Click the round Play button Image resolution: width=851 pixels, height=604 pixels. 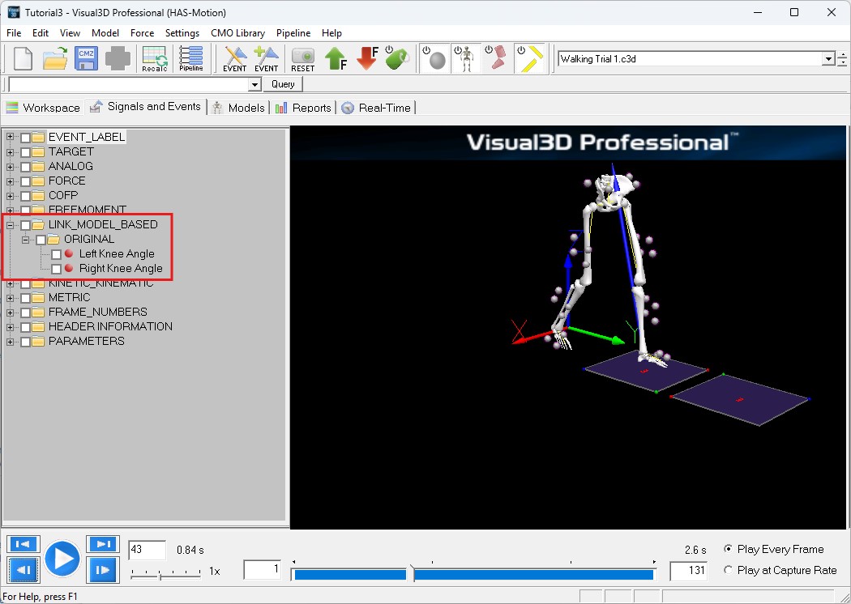point(62,559)
